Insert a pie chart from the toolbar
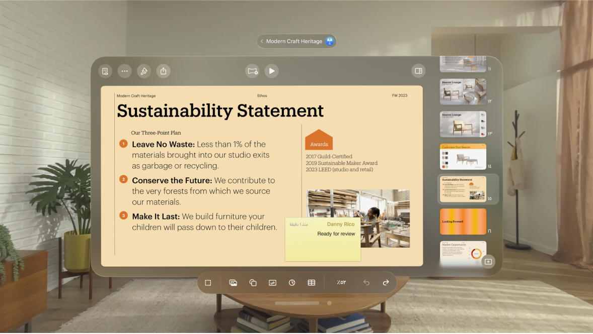This screenshot has height=334, width=593. (x=292, y=283)
